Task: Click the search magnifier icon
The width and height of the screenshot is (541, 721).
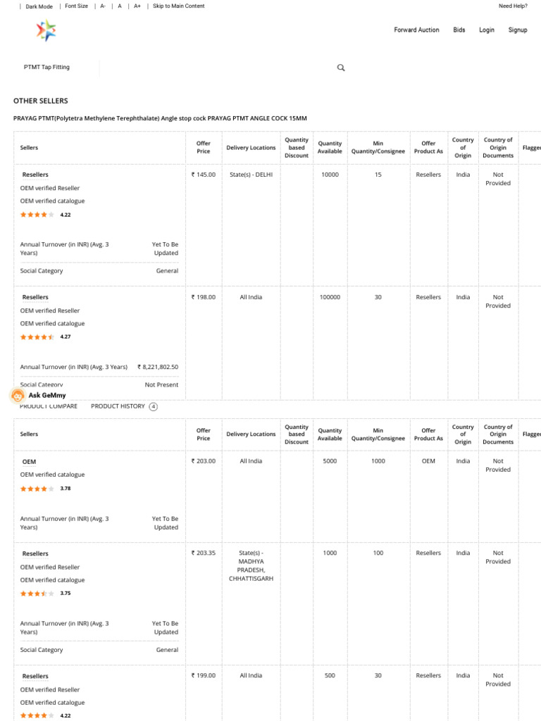Action: pyautogui.click(x=341, y=68)
